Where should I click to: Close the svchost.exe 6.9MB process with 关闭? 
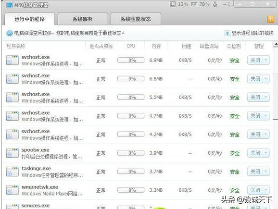click(x=255, y=60)
